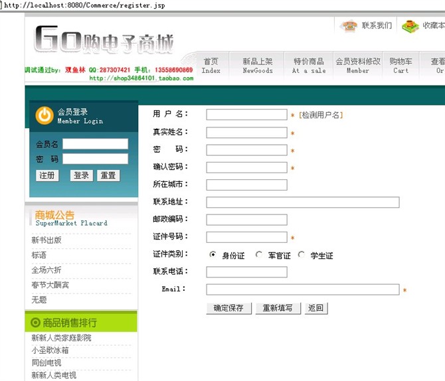Click the telephone icon beside 联系我们
Image resolution: width=445 pixels, height=381 pixels.
point(349,26)
